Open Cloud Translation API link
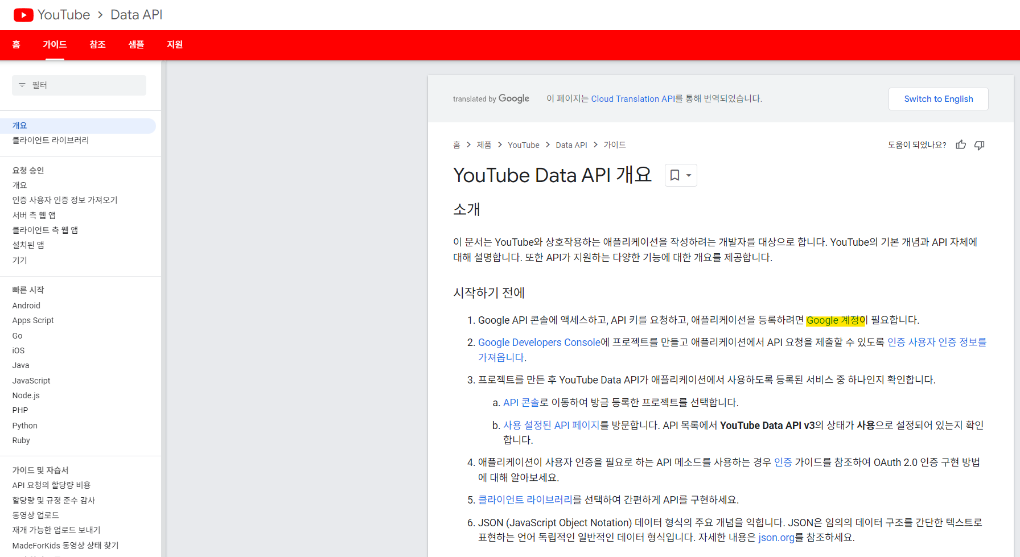Image resolution: width=1020 pixels, height=557 pixels. 633,99
